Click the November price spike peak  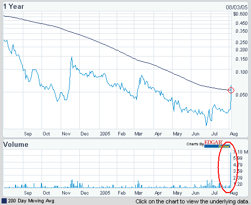click(72, 57)
